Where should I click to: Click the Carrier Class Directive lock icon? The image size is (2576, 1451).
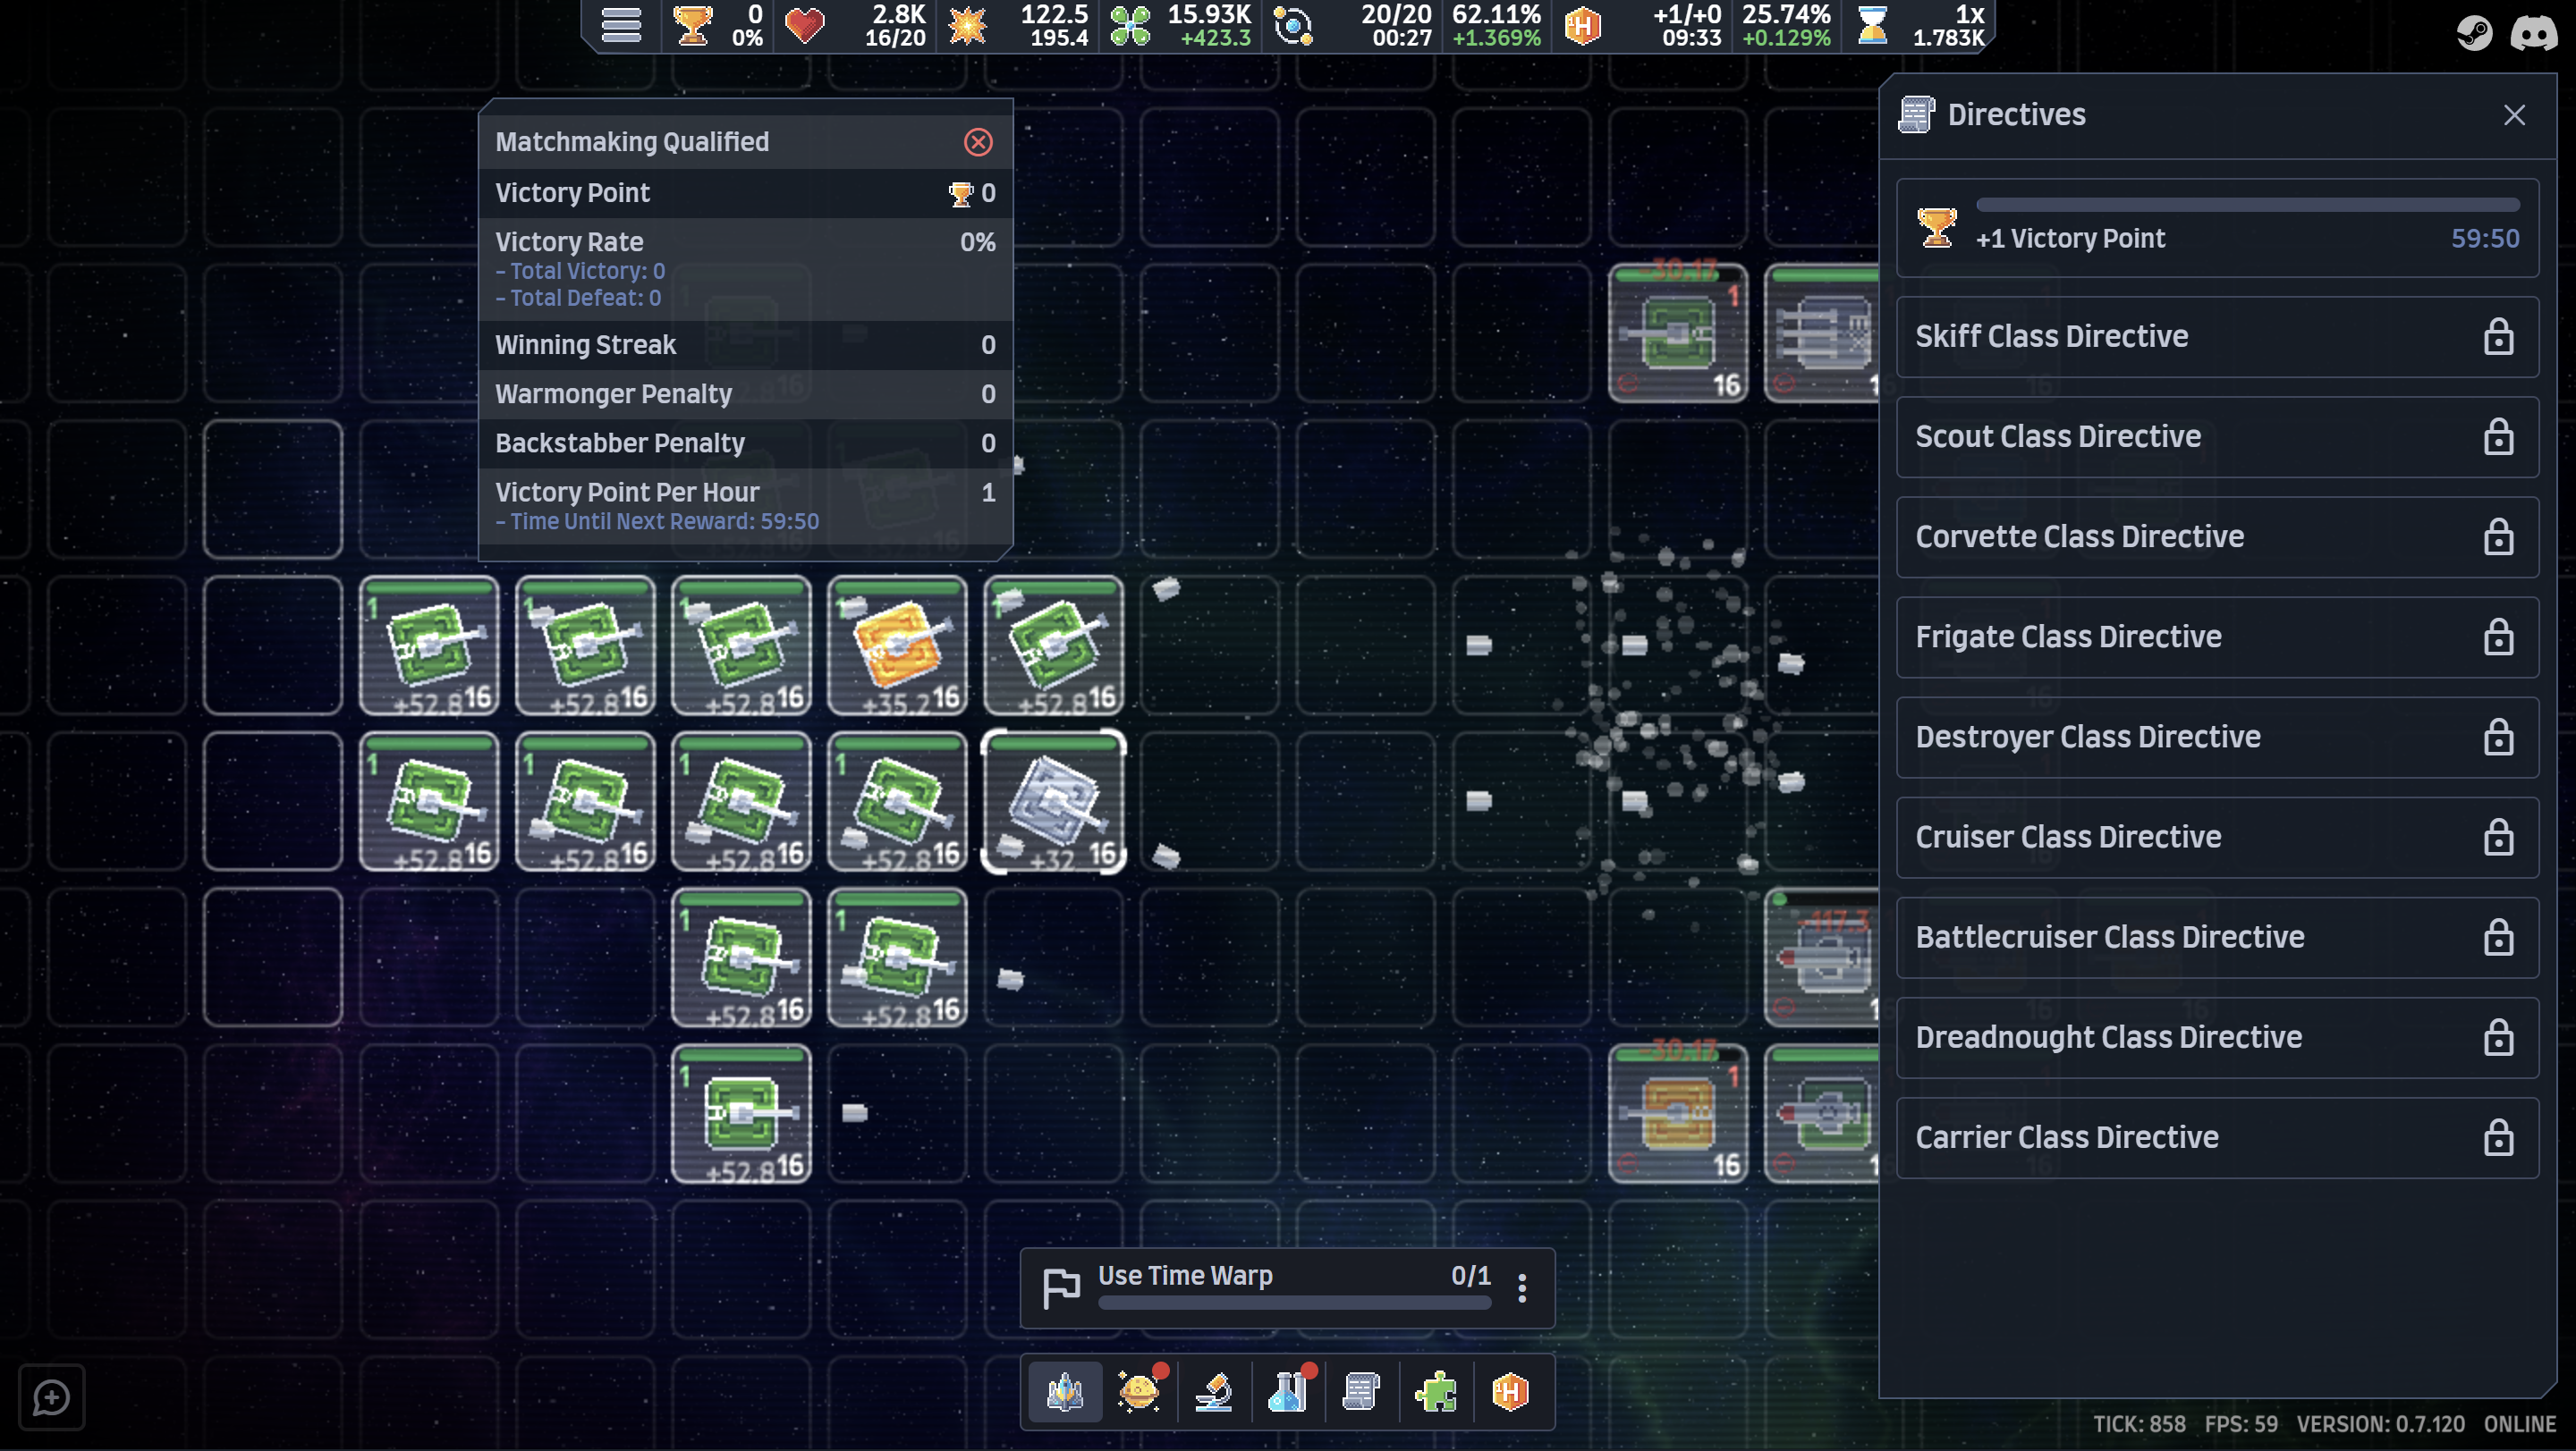[x=2498, y=1137]
